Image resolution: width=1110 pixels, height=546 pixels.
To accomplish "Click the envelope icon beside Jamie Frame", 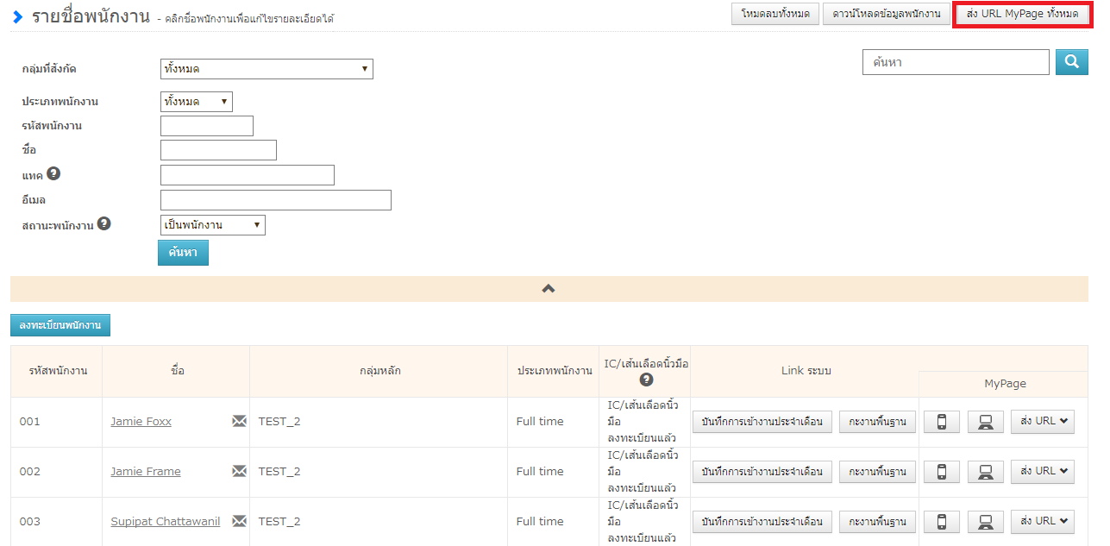I will (239, 471).
